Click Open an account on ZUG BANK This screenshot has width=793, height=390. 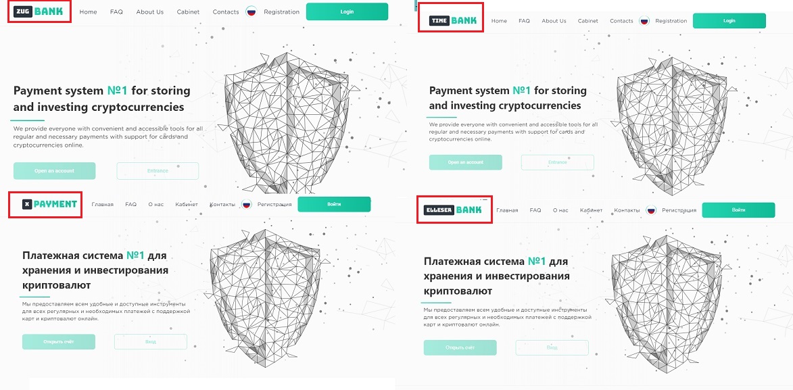(54, 171)
